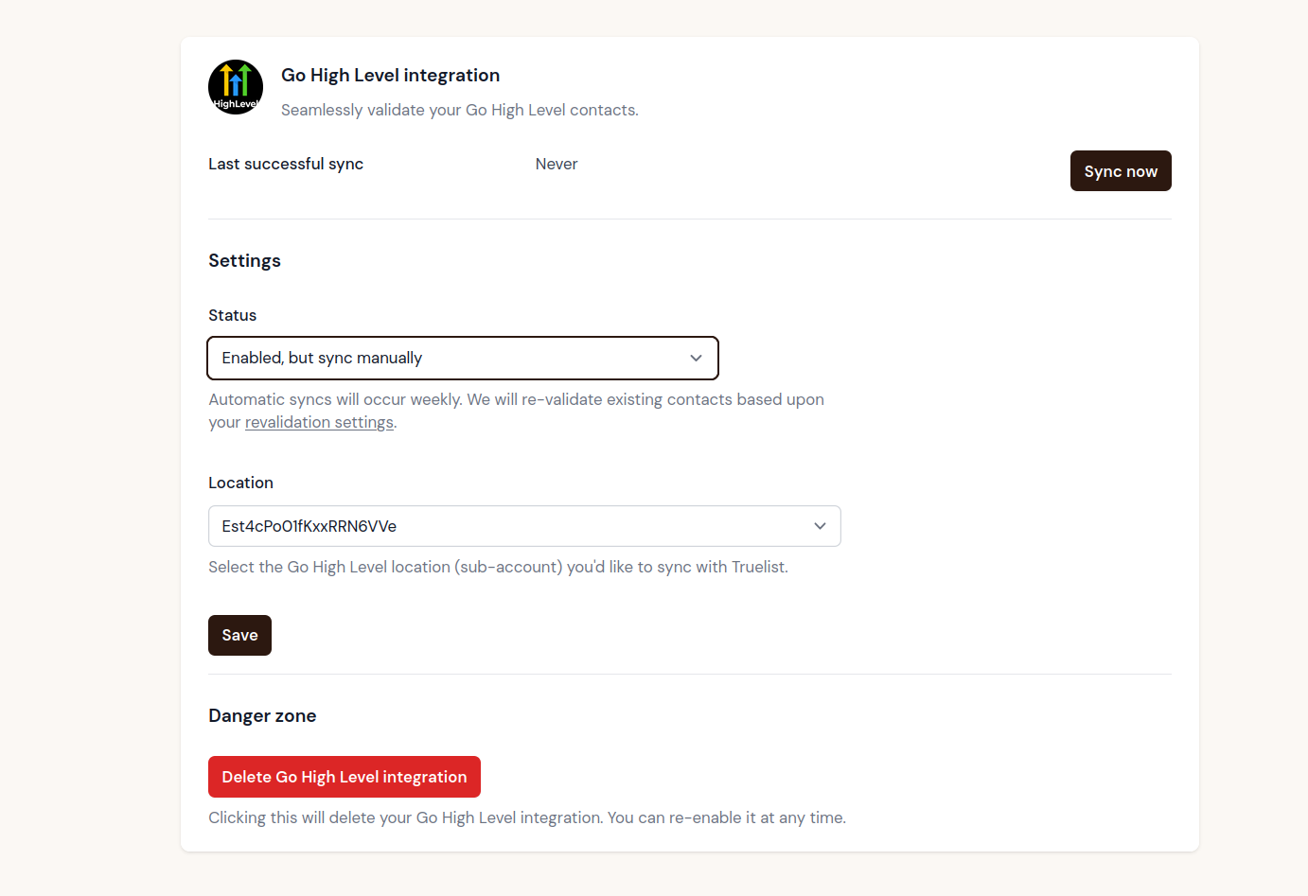
Task: Click the Status field label
Action: pyautogui.click(x=232, y=315)
